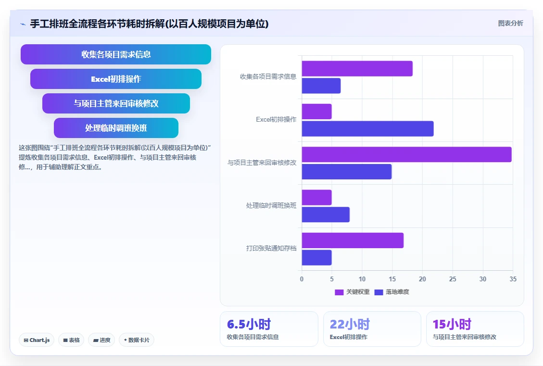Click the 关键权重 legend label text

pyautogui.click(x=358, y=292)
